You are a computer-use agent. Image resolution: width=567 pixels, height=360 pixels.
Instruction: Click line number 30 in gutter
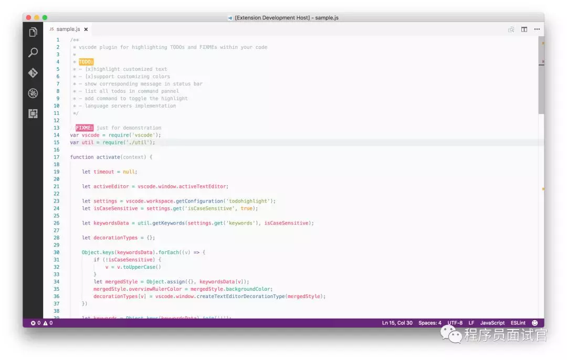click(x=56, y=252)
